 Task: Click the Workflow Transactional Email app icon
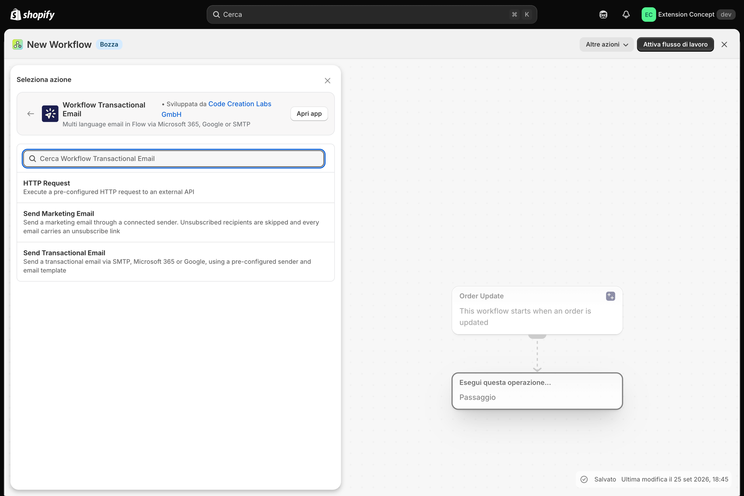coord(50,114)
